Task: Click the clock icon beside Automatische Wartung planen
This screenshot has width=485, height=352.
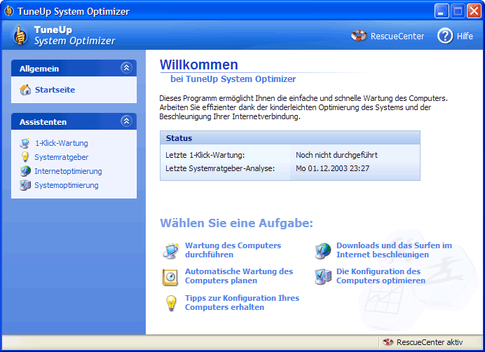Action: point(170,277)
